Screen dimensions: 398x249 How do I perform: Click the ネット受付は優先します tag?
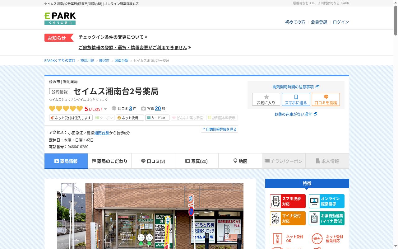click(x=71, y=118)
